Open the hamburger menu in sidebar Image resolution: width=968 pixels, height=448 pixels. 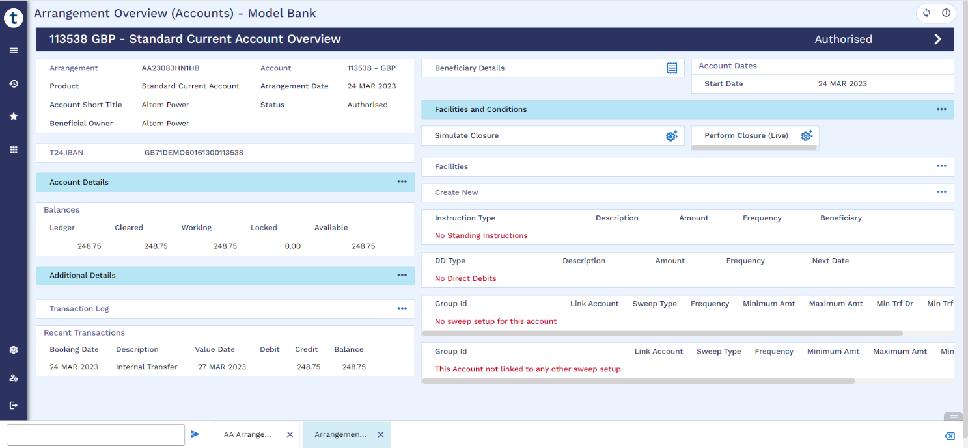tap(14, 51)
